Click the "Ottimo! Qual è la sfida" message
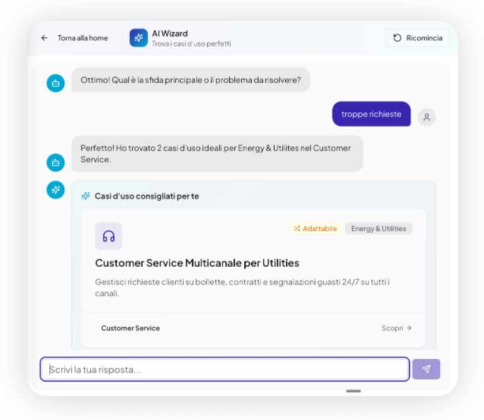The width and height of the screenshot is (484, 420). click(191, 80)
